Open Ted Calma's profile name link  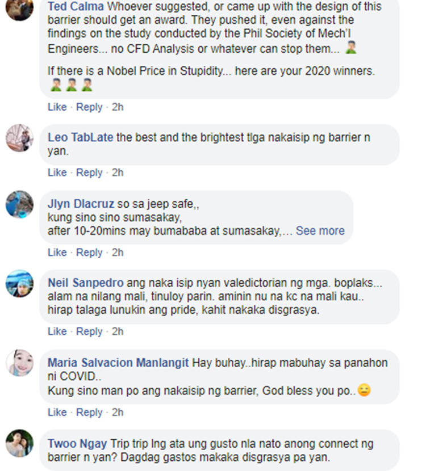[x=76, y=6]
